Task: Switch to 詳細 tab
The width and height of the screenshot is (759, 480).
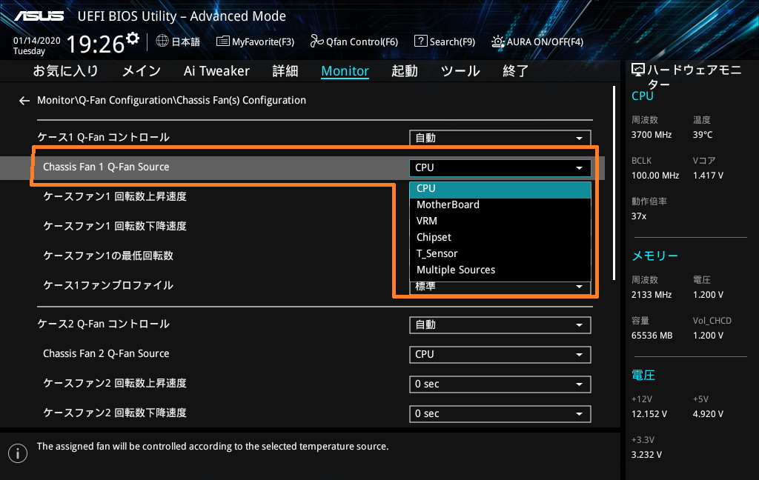Action: click(285, 71)
